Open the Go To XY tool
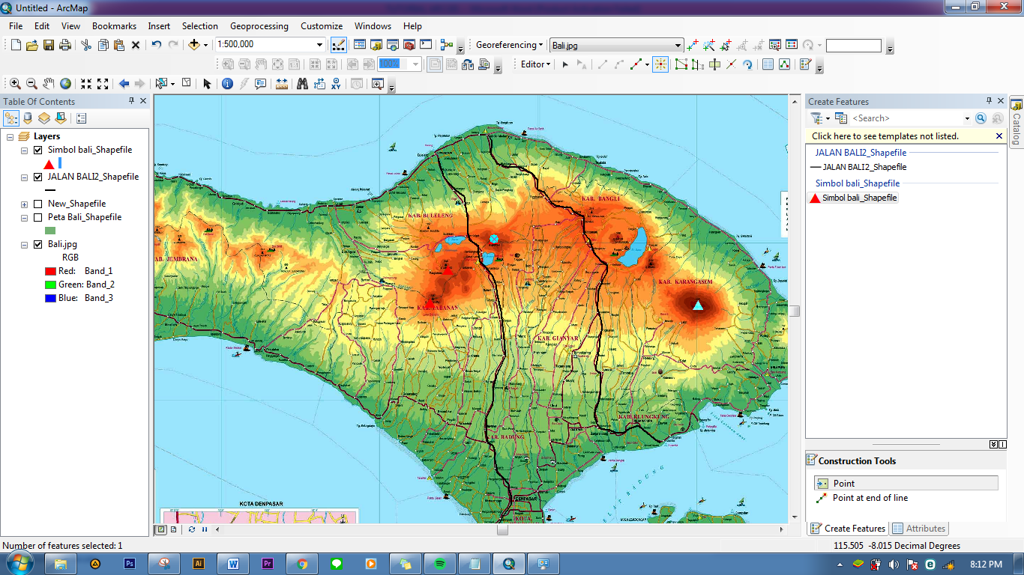 336,82
